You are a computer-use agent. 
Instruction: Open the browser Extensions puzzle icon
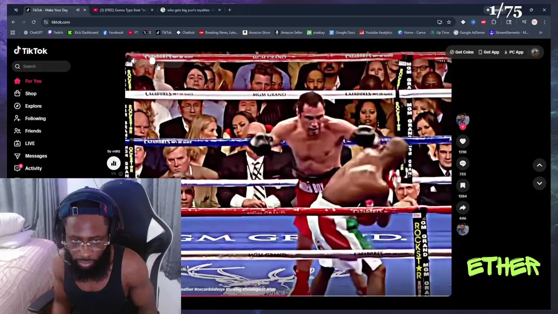(x=494, y=22)
